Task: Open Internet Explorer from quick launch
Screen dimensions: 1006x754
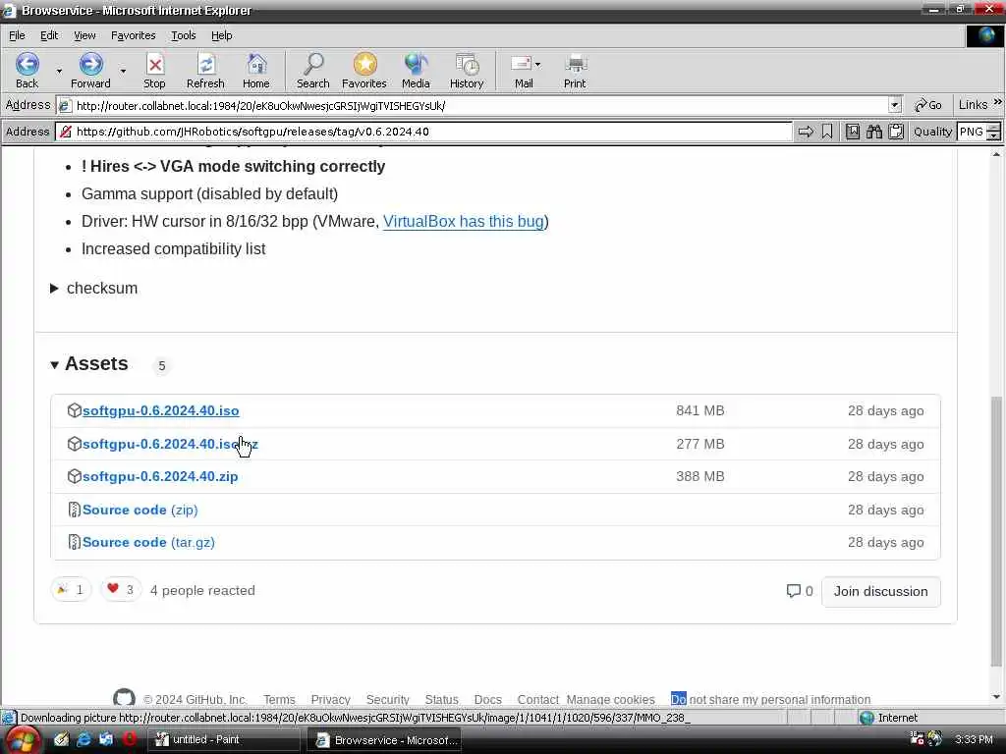Action: (84, 739)
